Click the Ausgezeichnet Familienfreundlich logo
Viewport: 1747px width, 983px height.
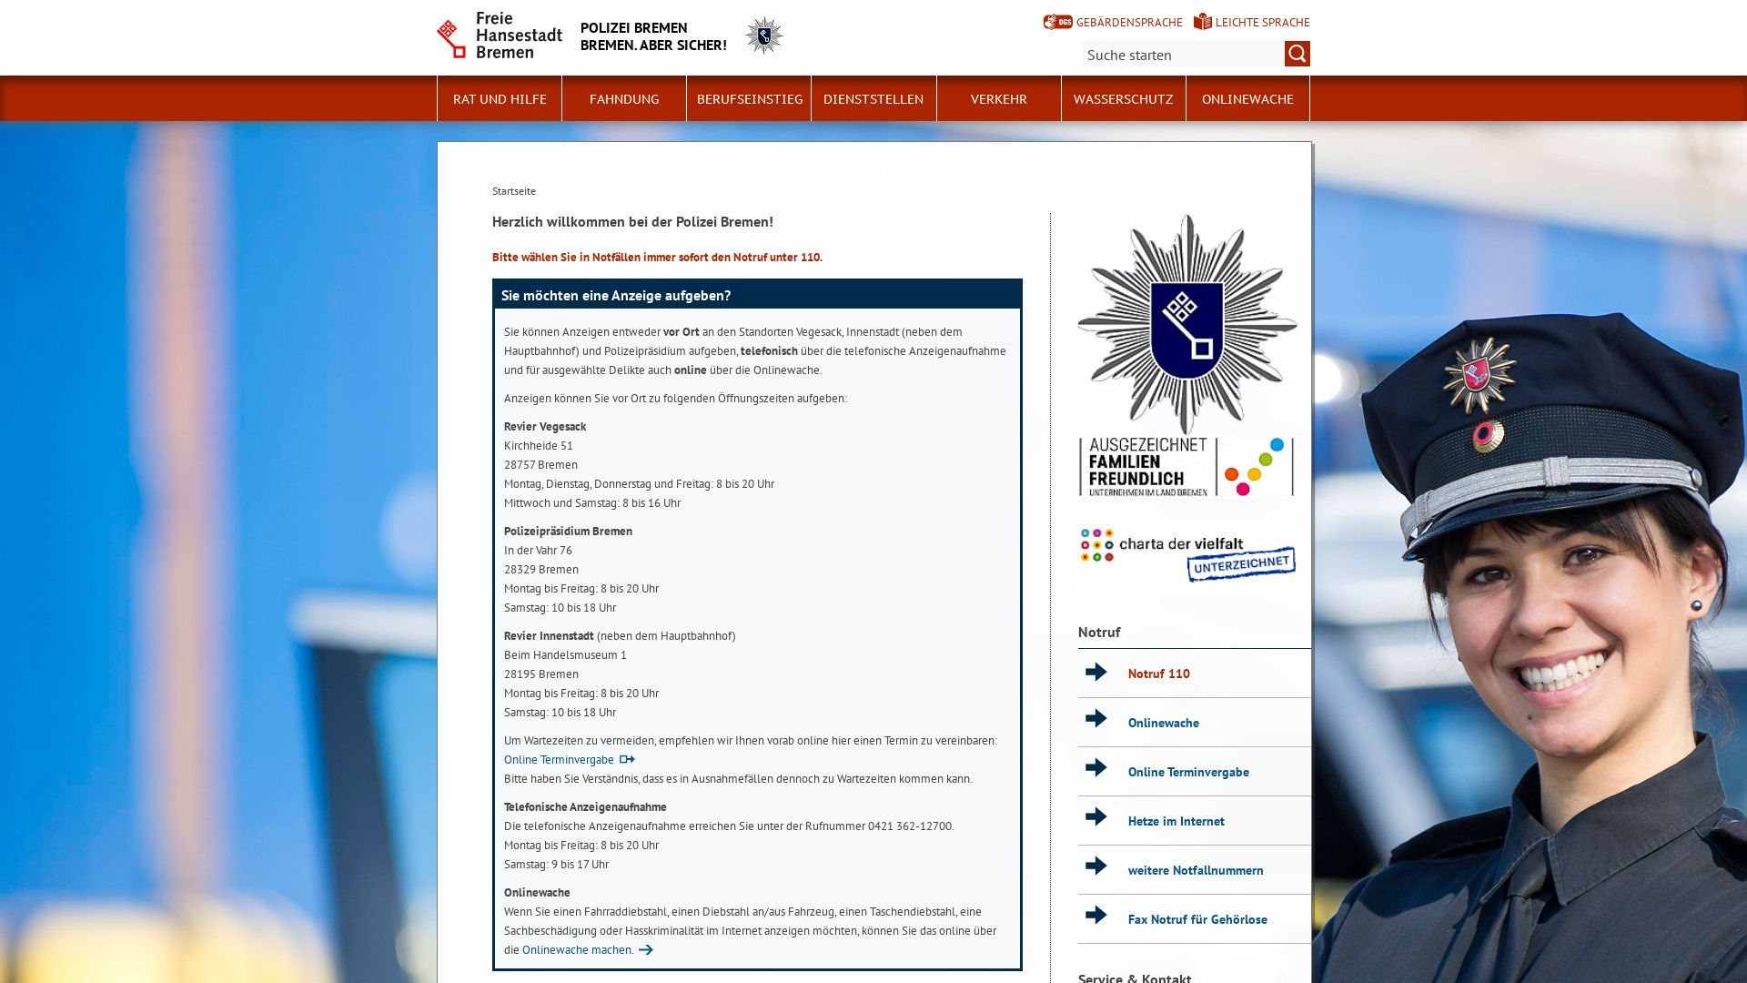point(1187,467)
